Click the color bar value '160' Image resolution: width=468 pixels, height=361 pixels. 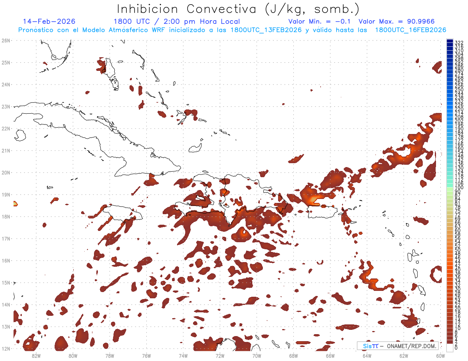pyautogui.click(x=459, y=148)
